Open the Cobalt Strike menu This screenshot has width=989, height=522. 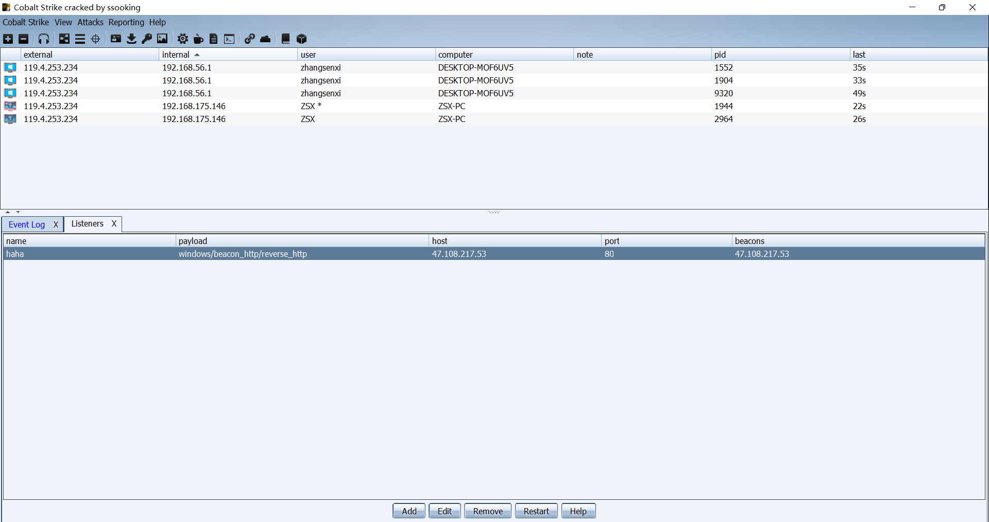26,22
